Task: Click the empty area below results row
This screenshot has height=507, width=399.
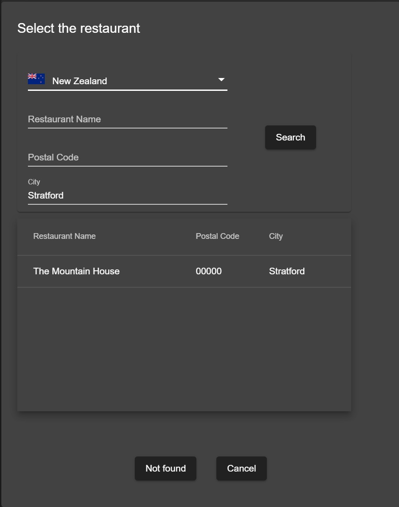Action: (x=184, y=349)
